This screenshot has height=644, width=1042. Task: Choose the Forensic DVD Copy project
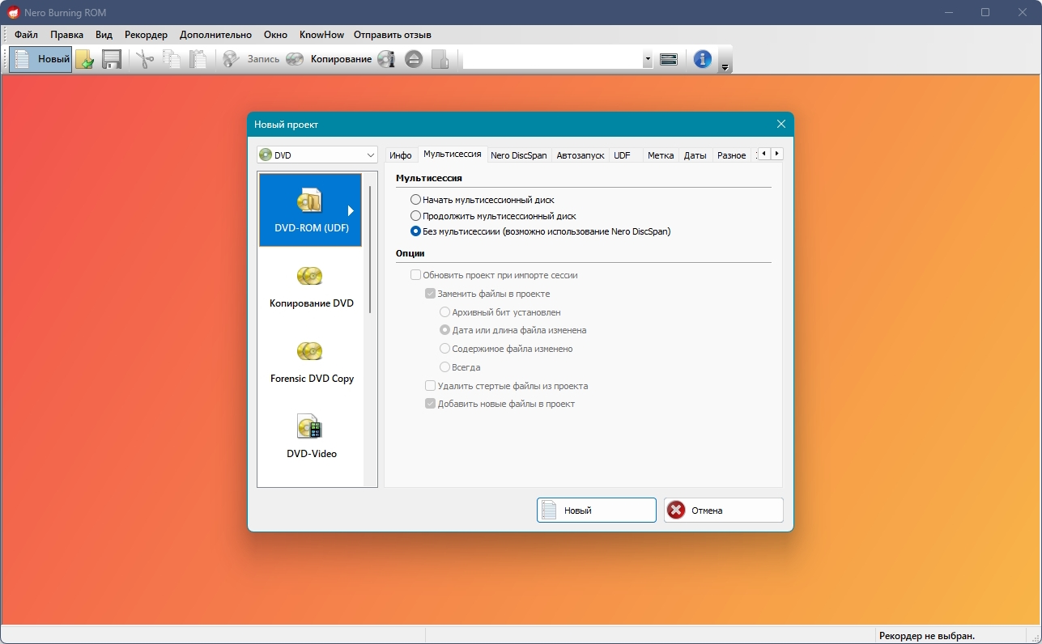311,361
